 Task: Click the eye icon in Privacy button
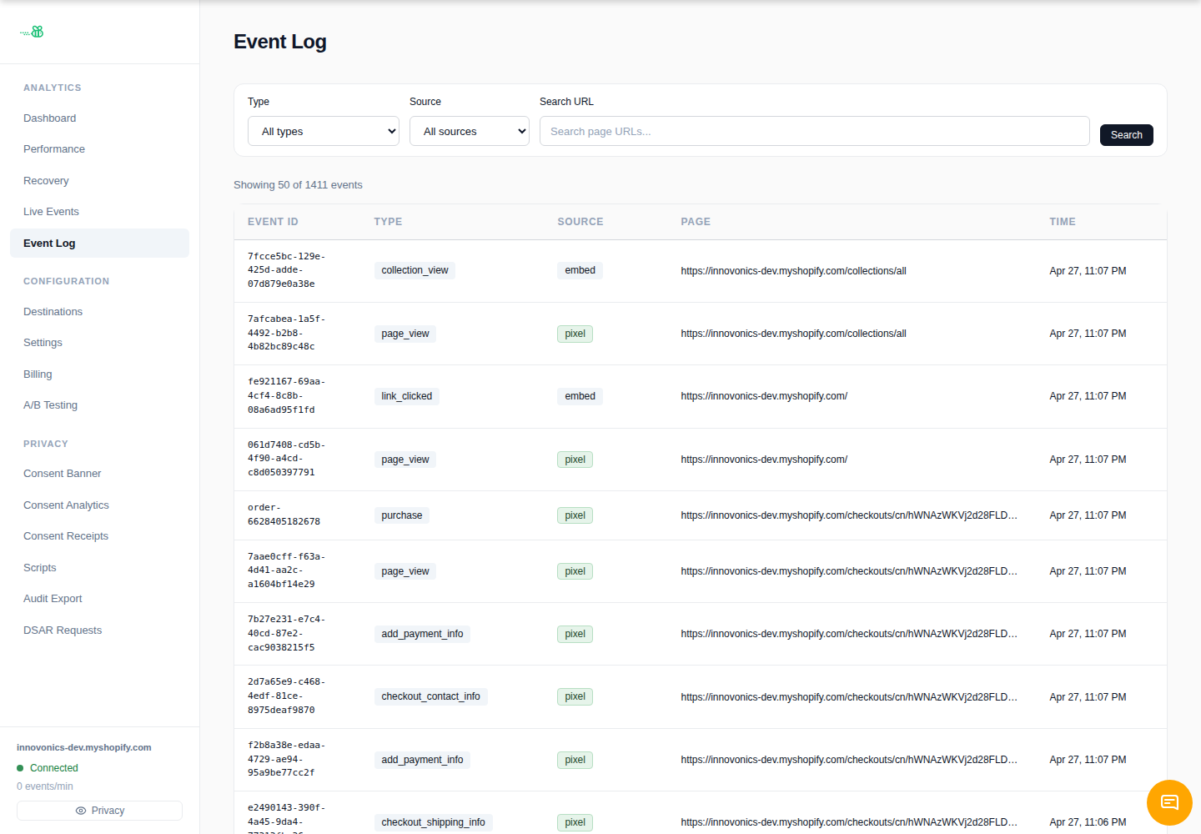tap(81, 811)
